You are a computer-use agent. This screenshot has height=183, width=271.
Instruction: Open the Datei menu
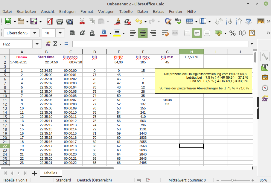(x=7, y=11)
